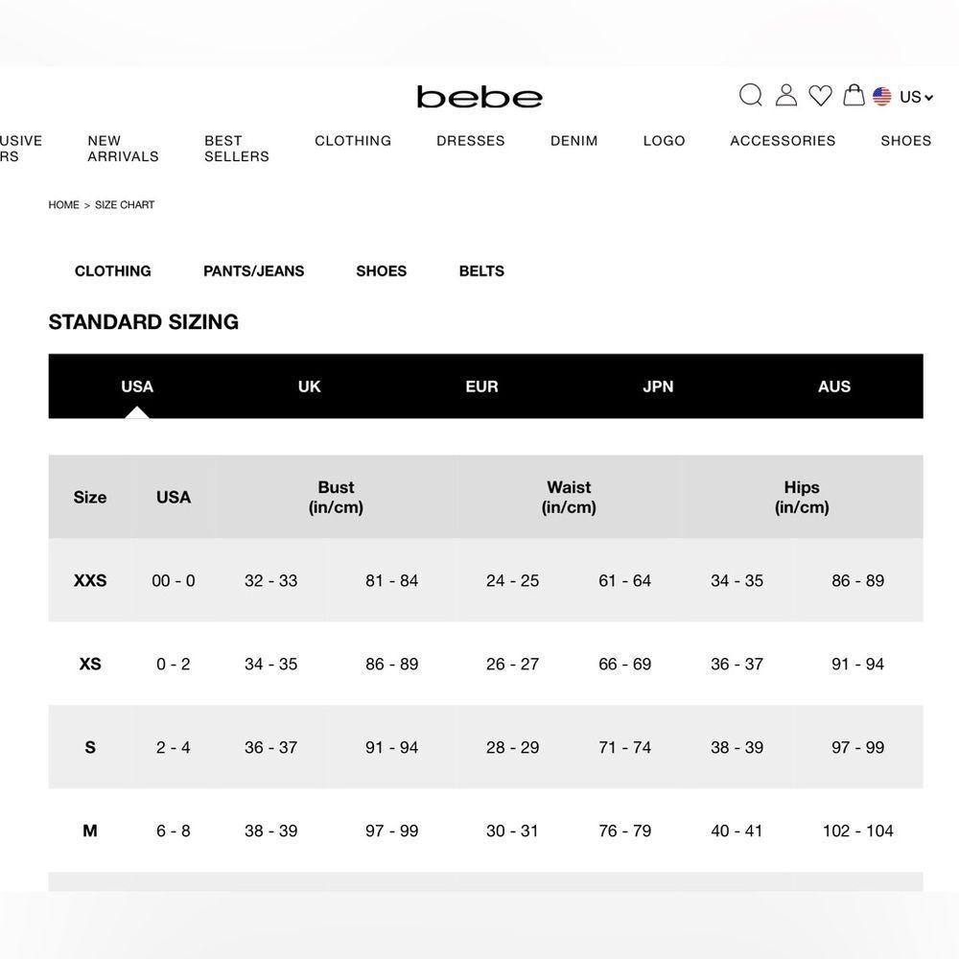This screenshot has height=959, width=959.
Task: View the wishlist heart icon
Action: pyautogui.click(x=820, y=96)
